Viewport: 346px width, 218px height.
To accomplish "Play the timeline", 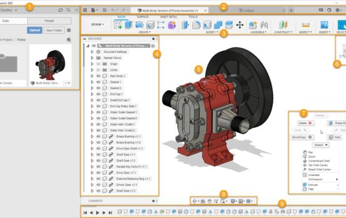I will click(97, 213).
